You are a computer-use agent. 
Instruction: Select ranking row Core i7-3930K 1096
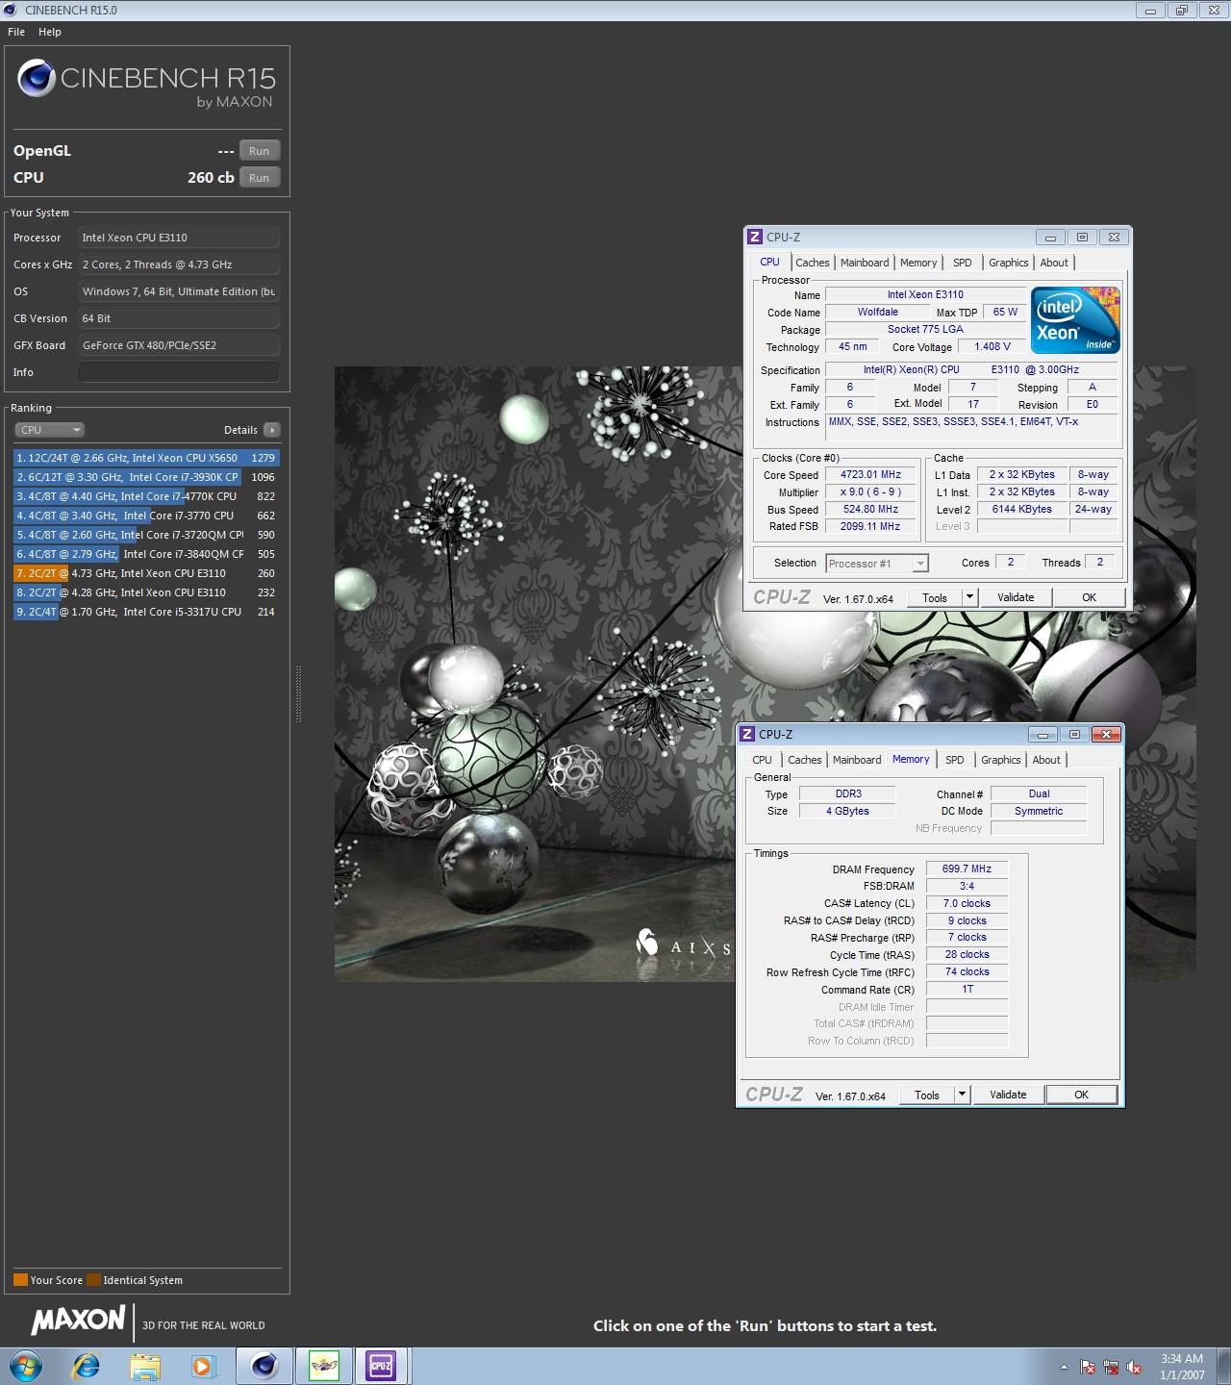pos(146,477)
